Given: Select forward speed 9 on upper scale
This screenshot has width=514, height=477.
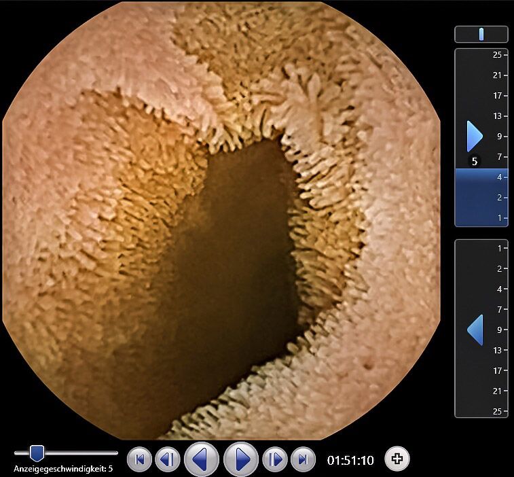Looking at the screenshot, I should coord(499,137).
